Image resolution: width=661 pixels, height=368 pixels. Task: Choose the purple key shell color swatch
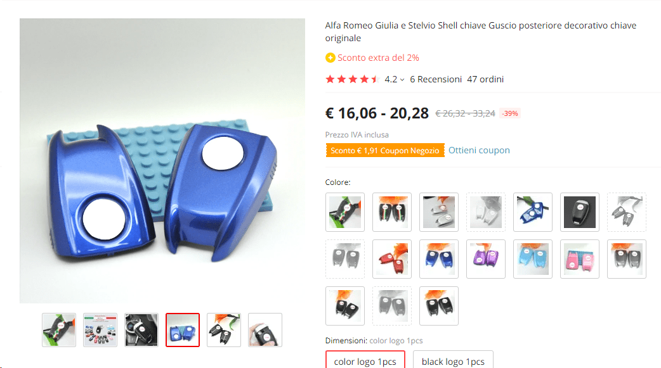tap(486, 259)
